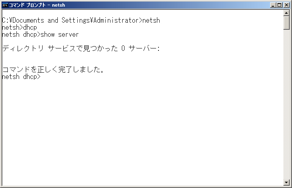Click the ディレクトリ サービス output text

39,48
